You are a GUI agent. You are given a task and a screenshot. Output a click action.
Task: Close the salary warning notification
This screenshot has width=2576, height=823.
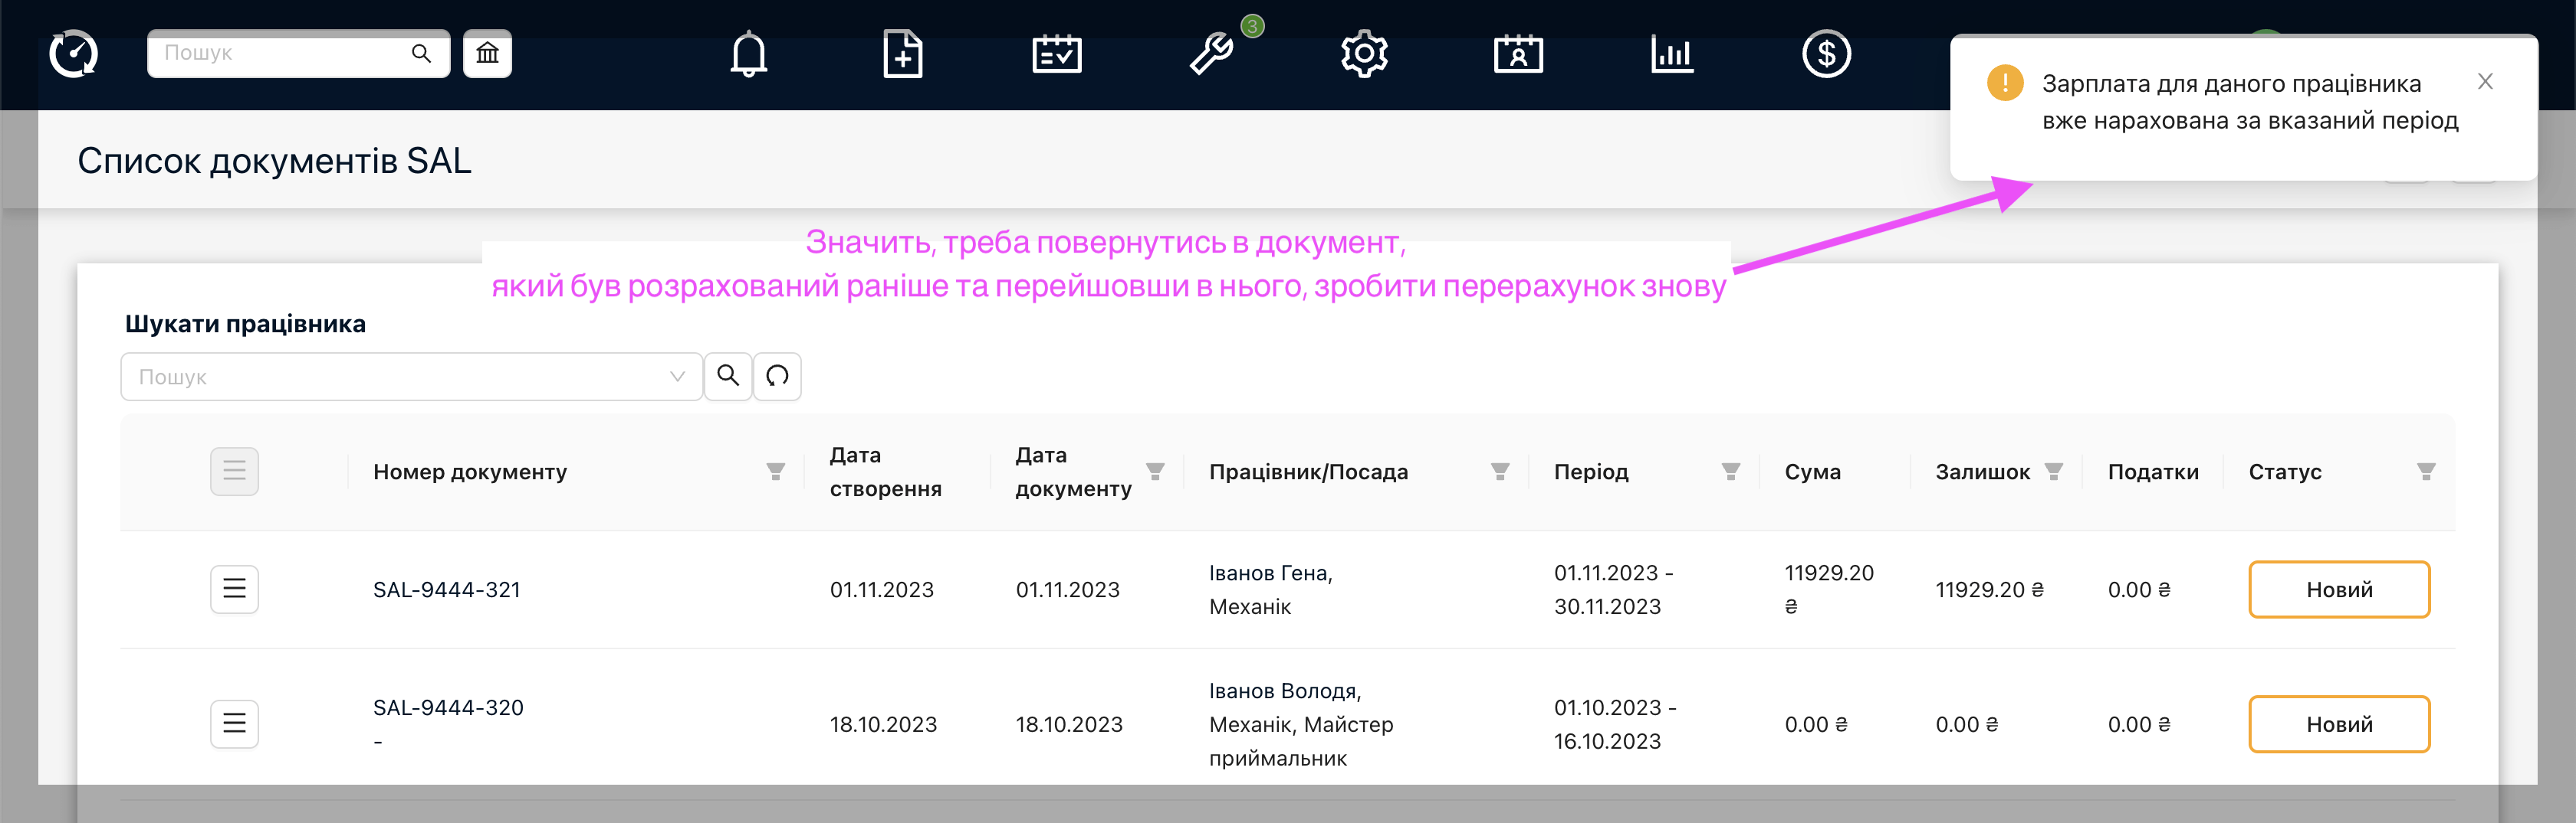point(2485,82)
